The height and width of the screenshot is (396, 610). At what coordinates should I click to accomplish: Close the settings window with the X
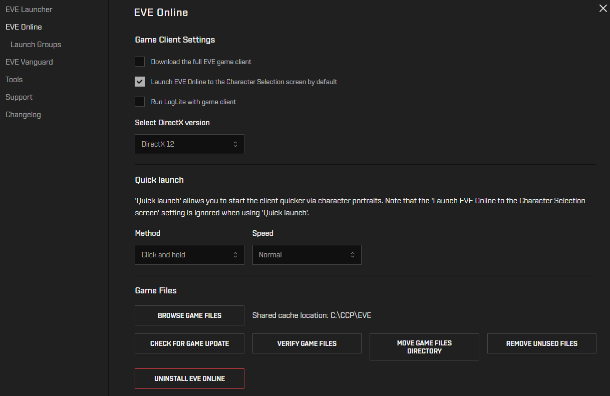603,9
